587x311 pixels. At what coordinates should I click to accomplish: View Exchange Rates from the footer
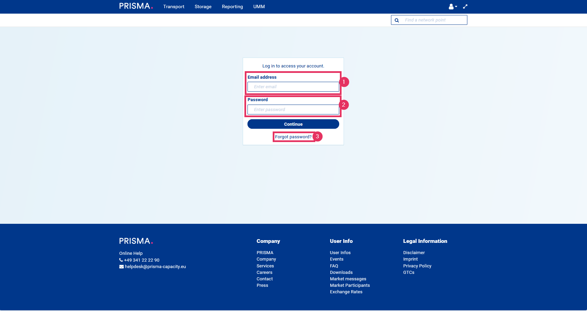pos(346,292)
